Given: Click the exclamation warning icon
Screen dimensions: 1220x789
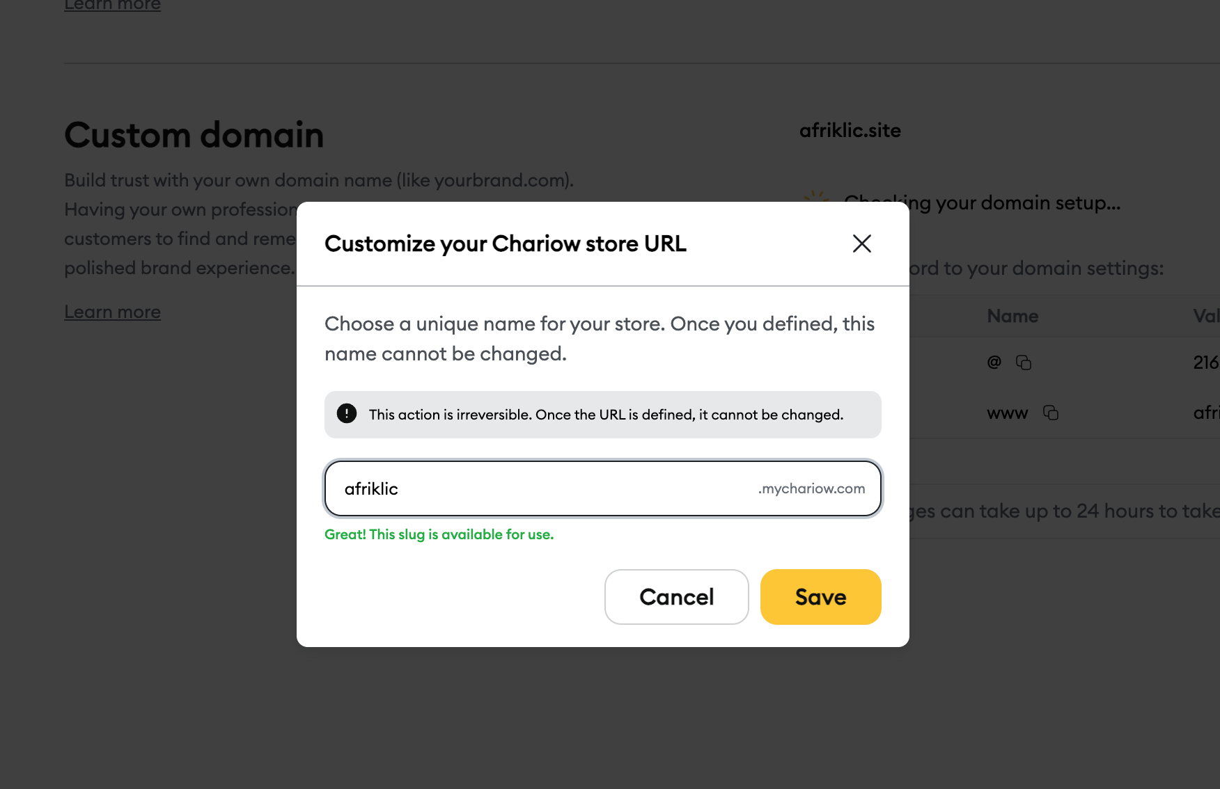Looking at the screenshot, I should pos(347,414).
